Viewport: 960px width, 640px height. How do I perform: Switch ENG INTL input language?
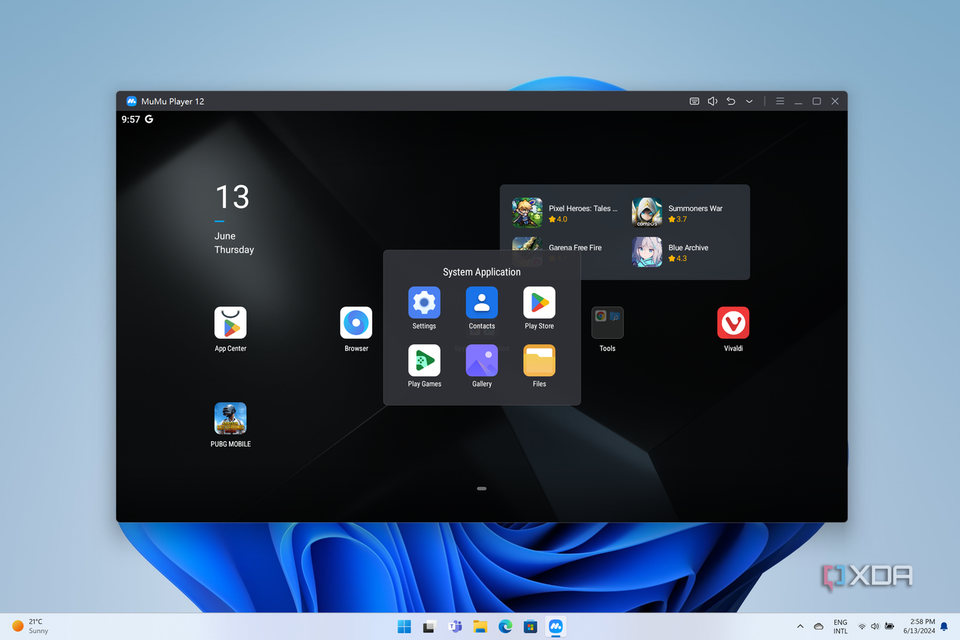click(x=840, y=626)
